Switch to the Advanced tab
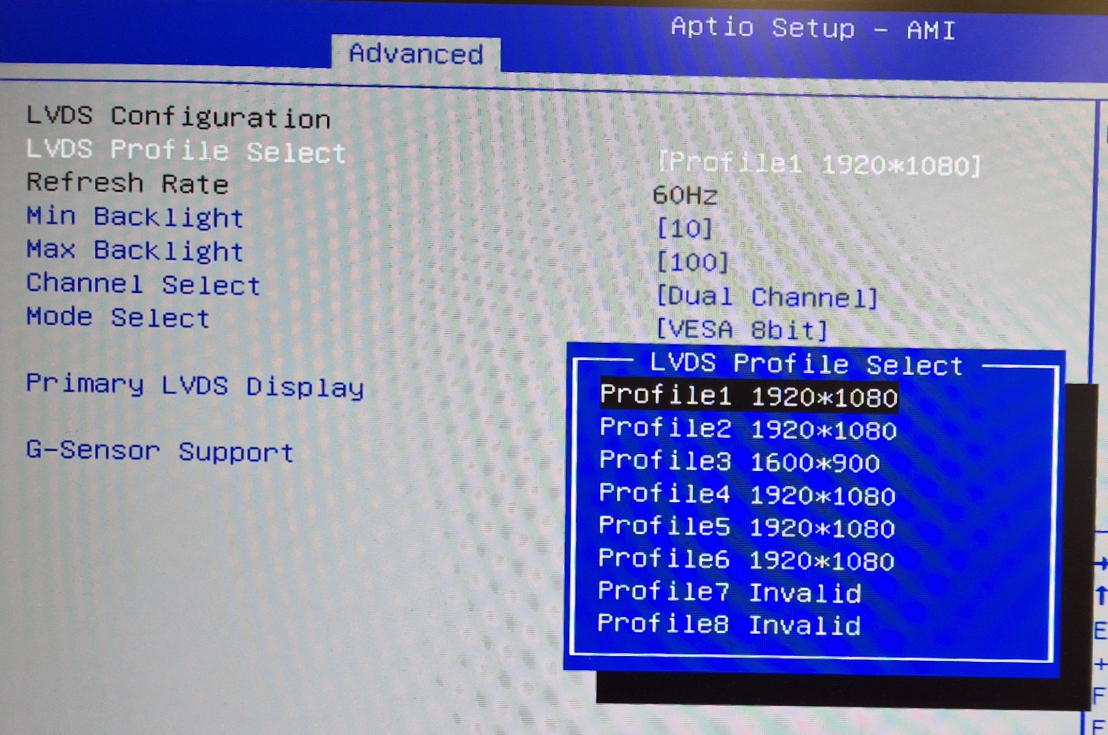Viewport: 1108px width, 735px height. pos(416,54)
